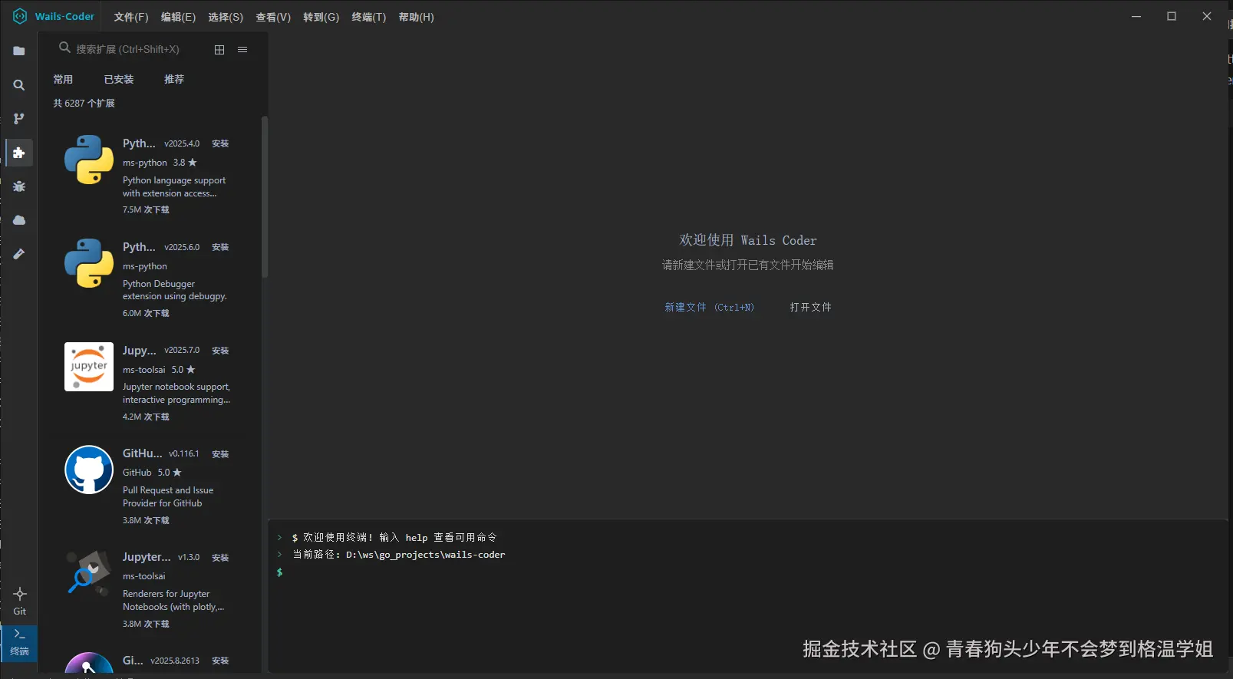The height and width of the screenshot is (679, 1233).
Task: Switch extensions to list view
Action: click(242, 50)
